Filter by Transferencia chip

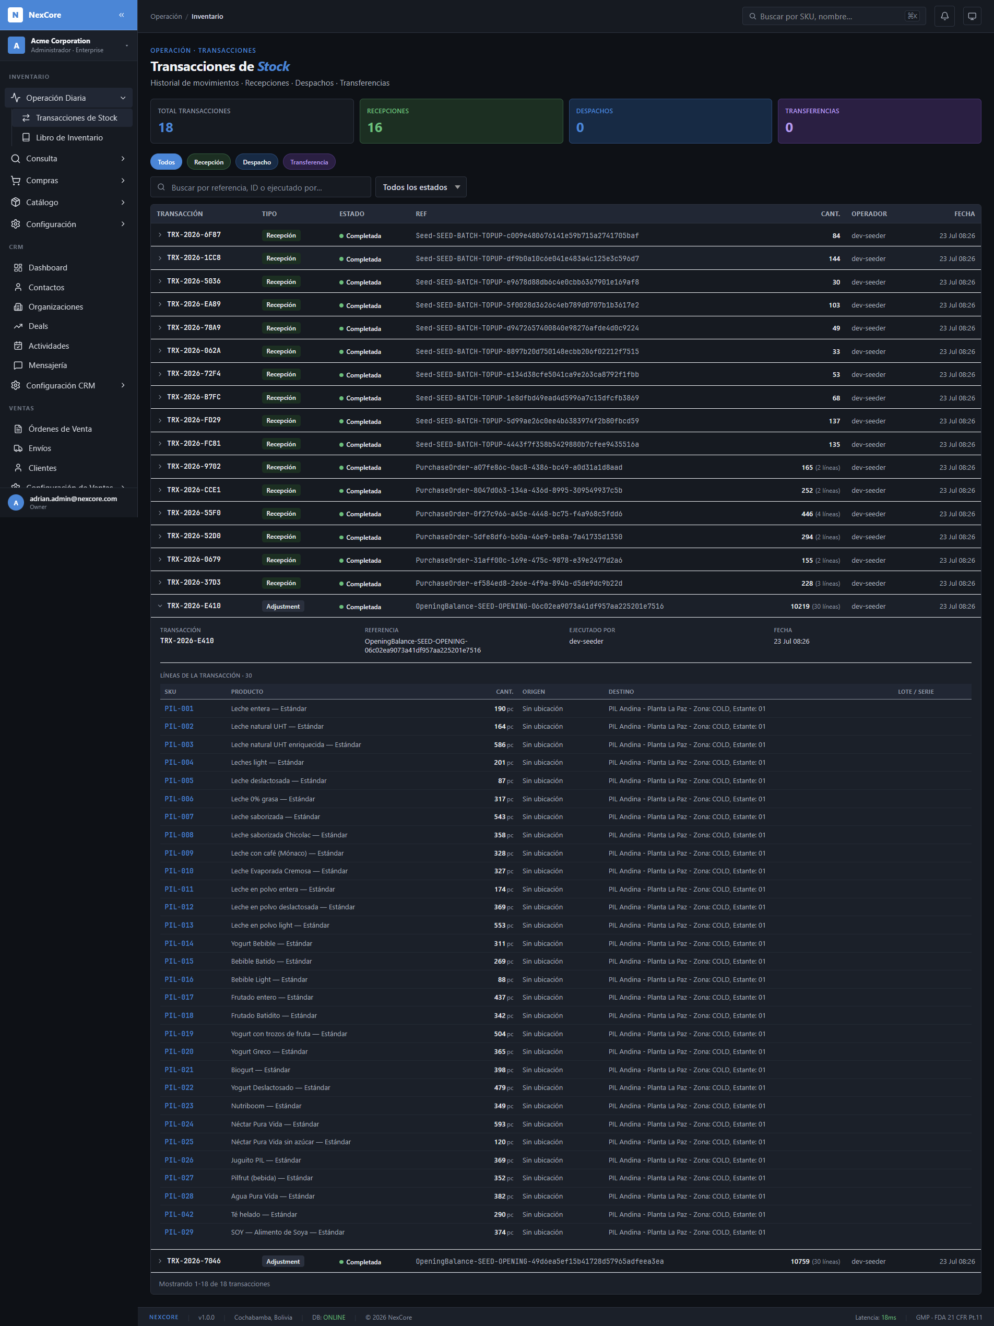[309, 162]
